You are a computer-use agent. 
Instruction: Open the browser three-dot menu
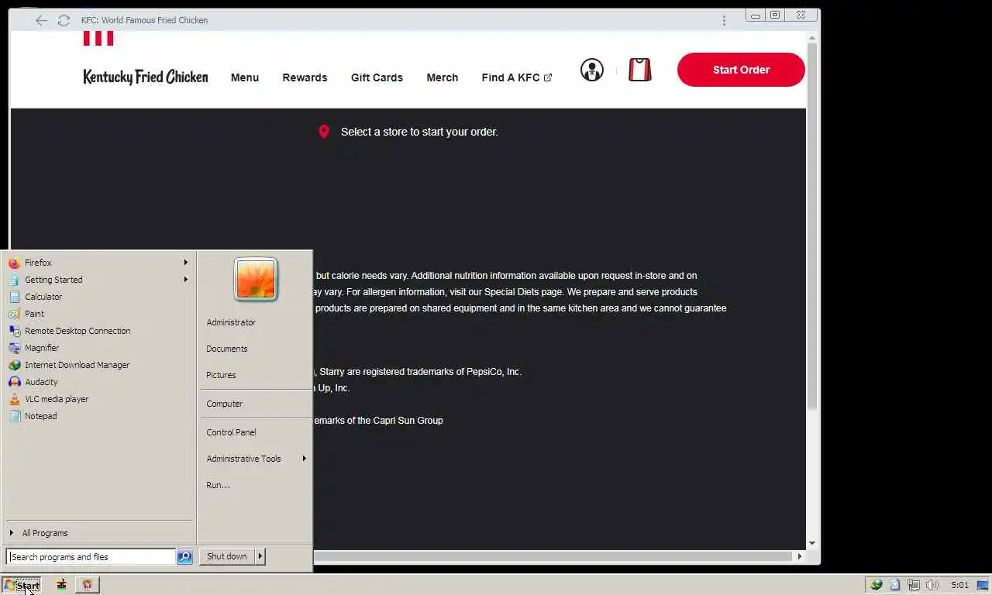tap(724, 20)
